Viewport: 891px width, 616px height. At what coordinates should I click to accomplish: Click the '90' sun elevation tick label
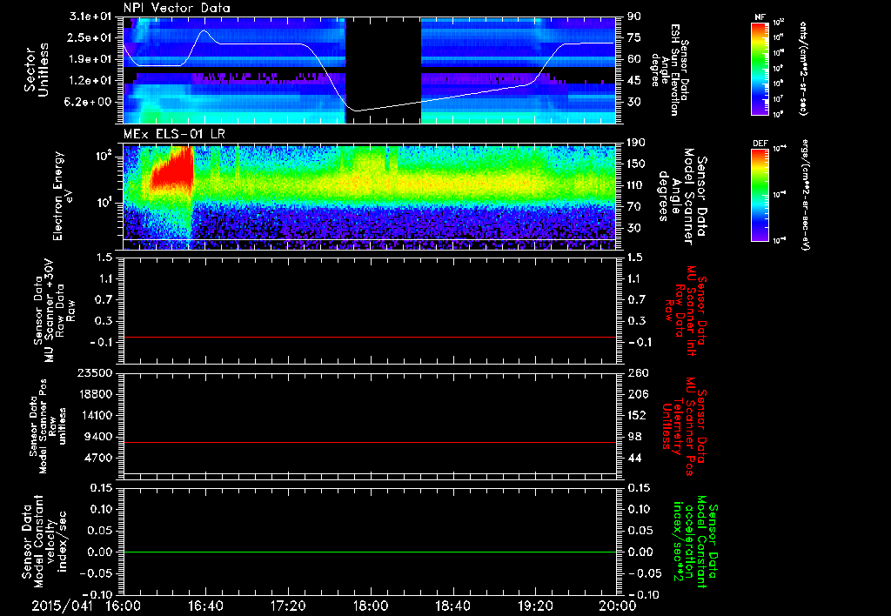pos(634,17)
